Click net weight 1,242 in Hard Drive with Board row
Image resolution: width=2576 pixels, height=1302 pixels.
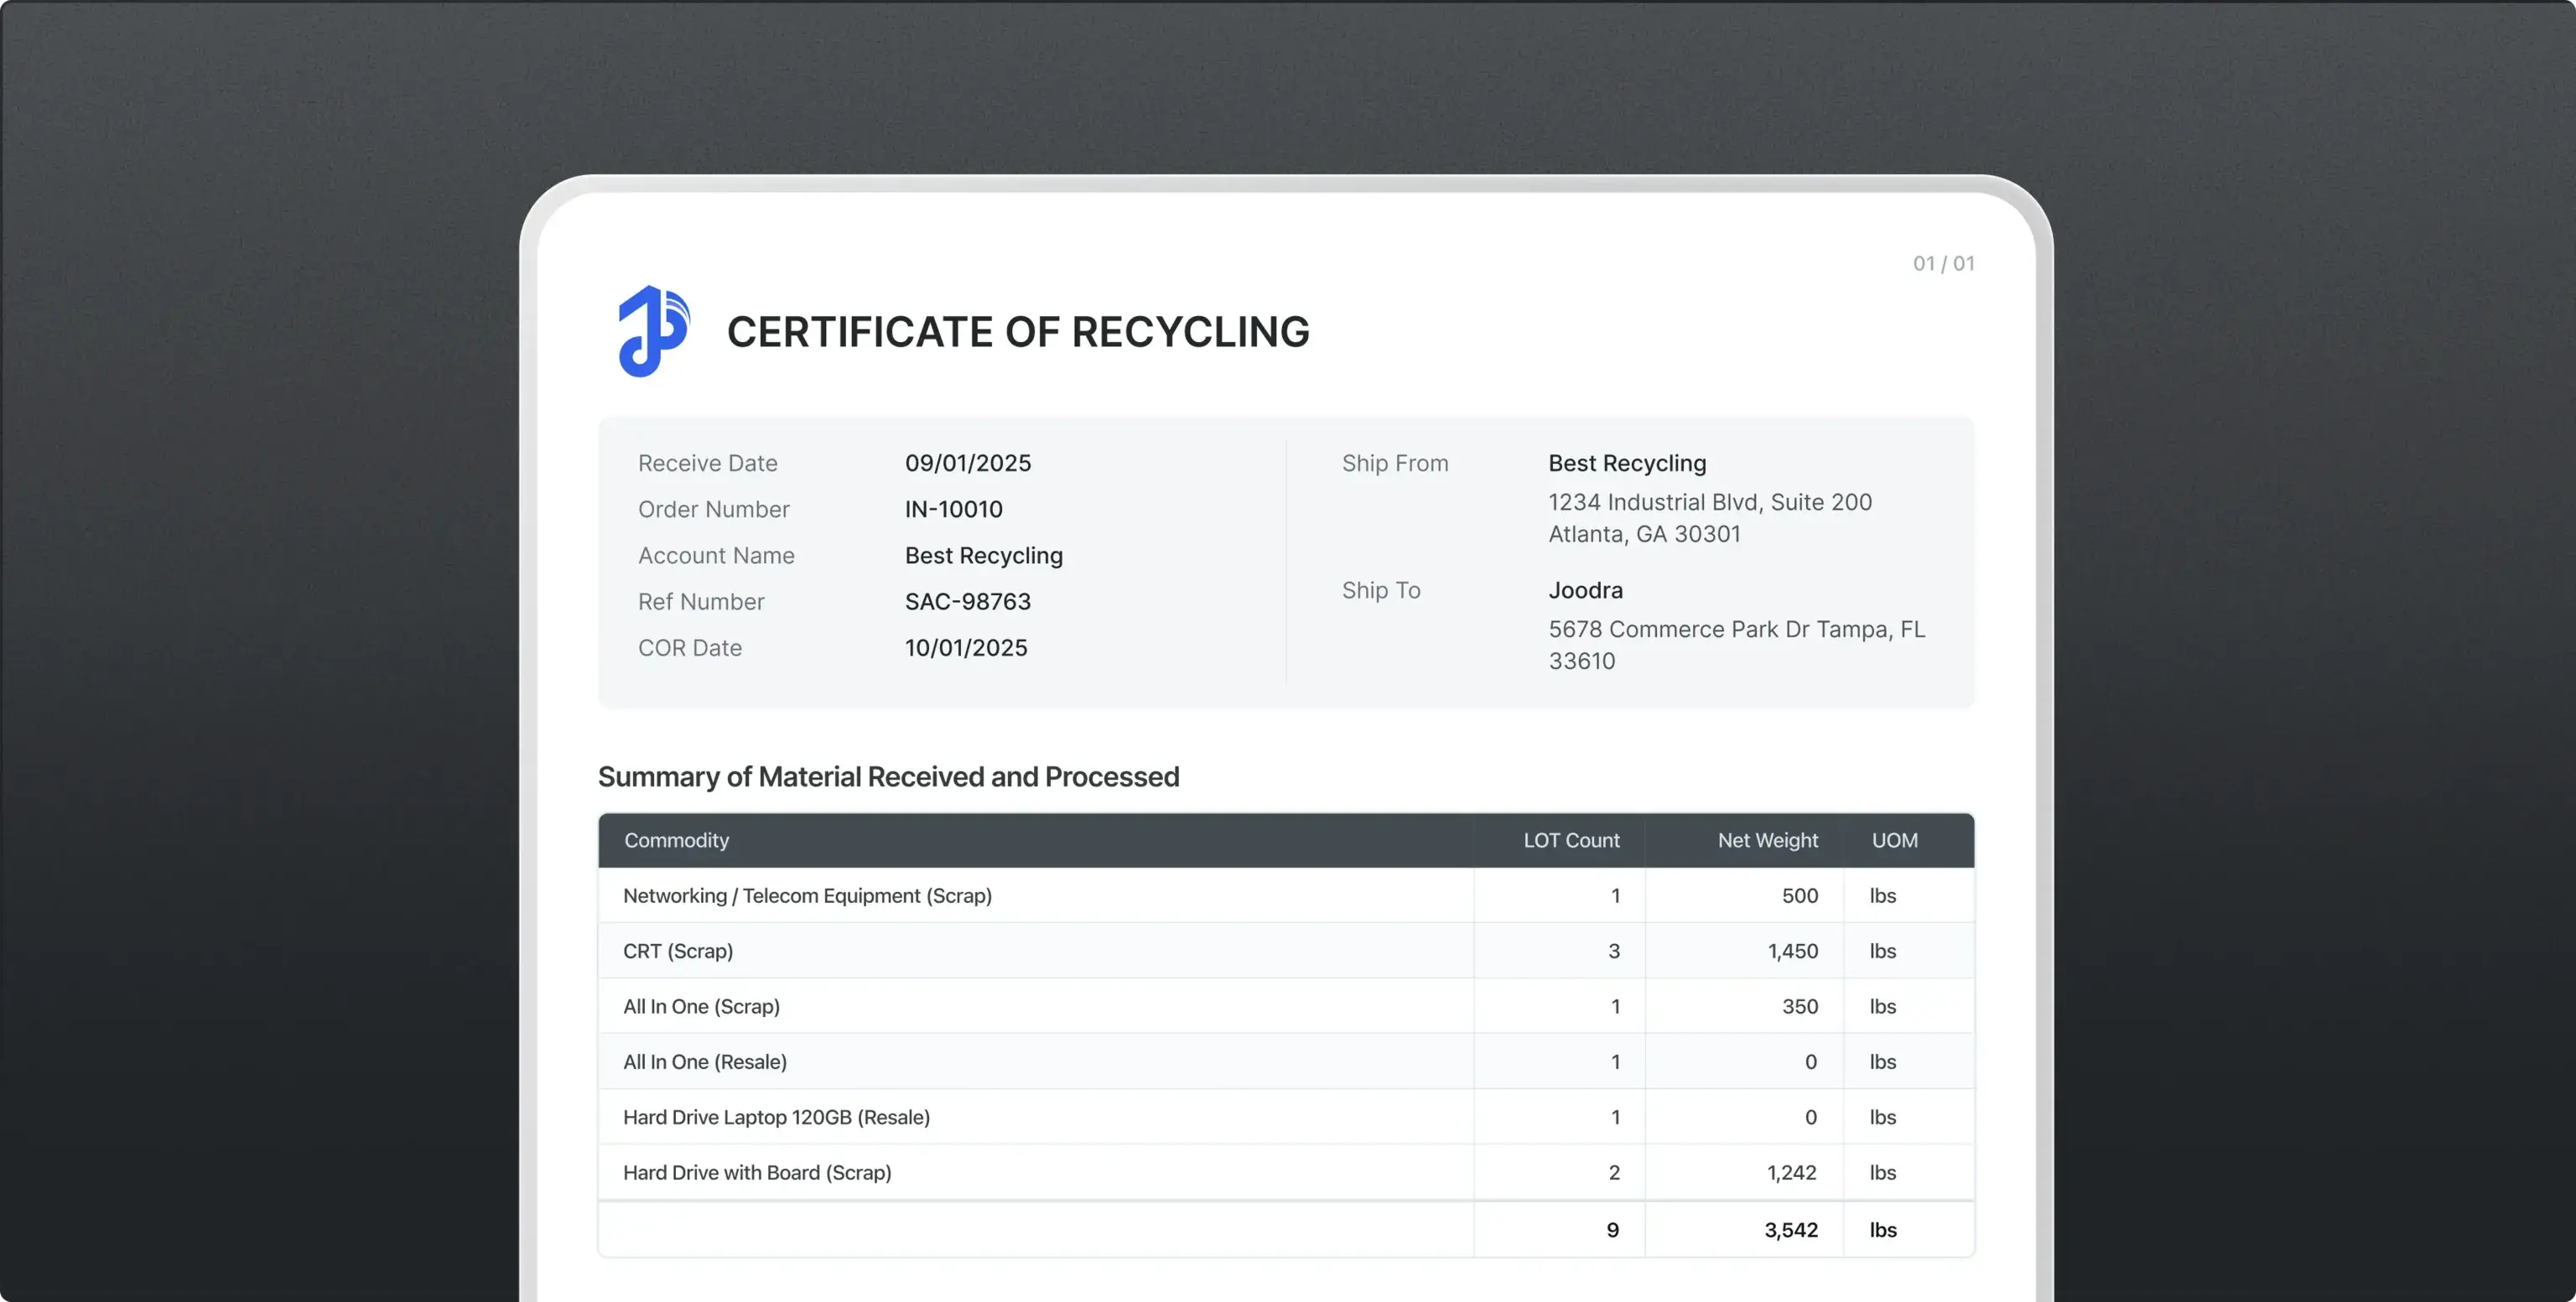1791,1172
